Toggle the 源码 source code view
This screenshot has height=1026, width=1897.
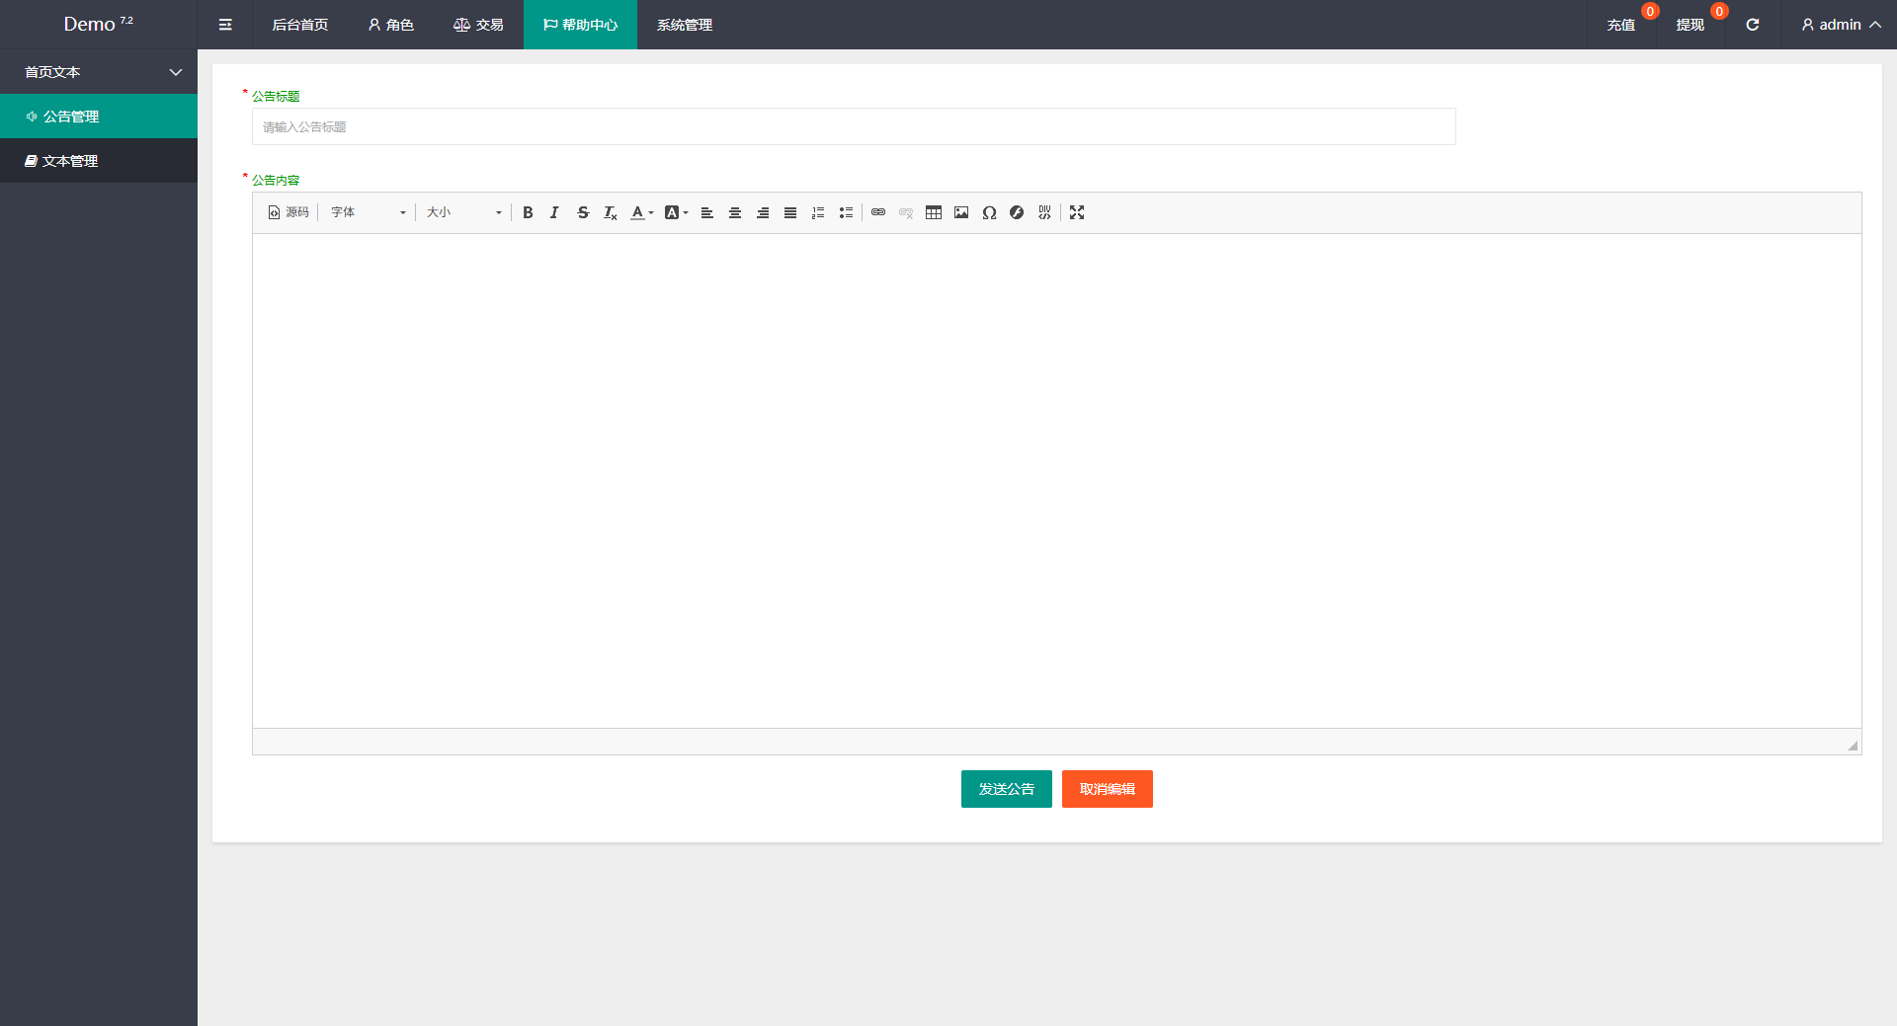(x=289, y=212)
